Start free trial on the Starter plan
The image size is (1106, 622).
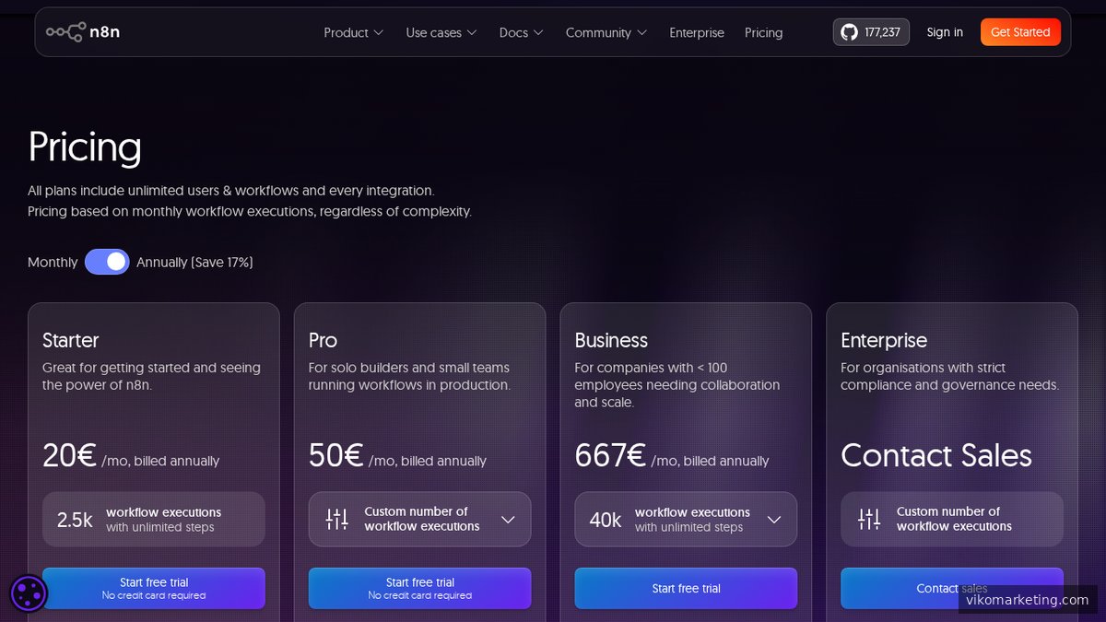153,588
